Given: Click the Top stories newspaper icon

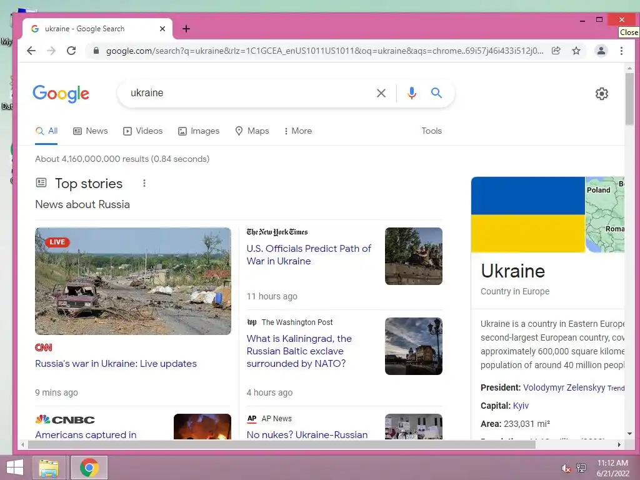Looking at the screenshot, I should tap(41, 182).
